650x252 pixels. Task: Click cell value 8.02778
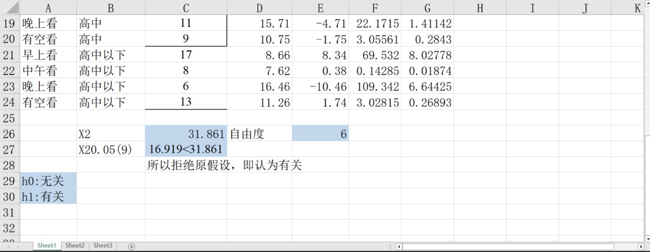point(428,55)
